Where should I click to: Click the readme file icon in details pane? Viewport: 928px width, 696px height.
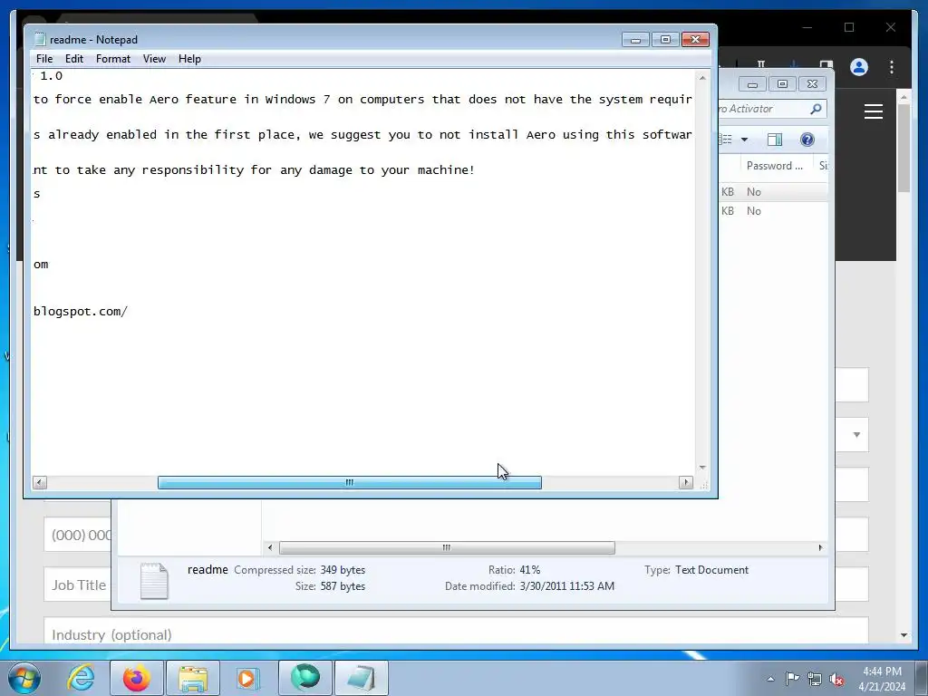click(x=154, y=581)
